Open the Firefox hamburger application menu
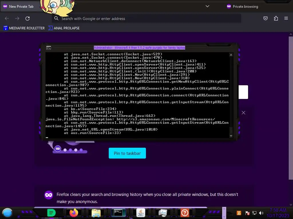The width and height of the screenshot is (293, 219). pos(286,18)
